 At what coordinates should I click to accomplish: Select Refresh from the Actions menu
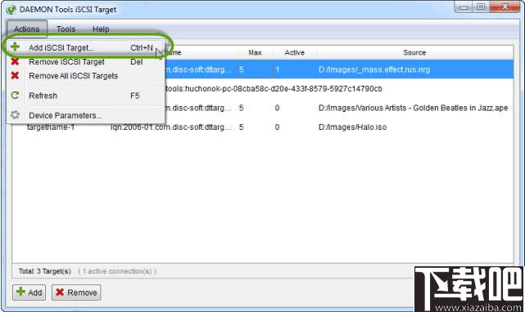tap(85, 96)
